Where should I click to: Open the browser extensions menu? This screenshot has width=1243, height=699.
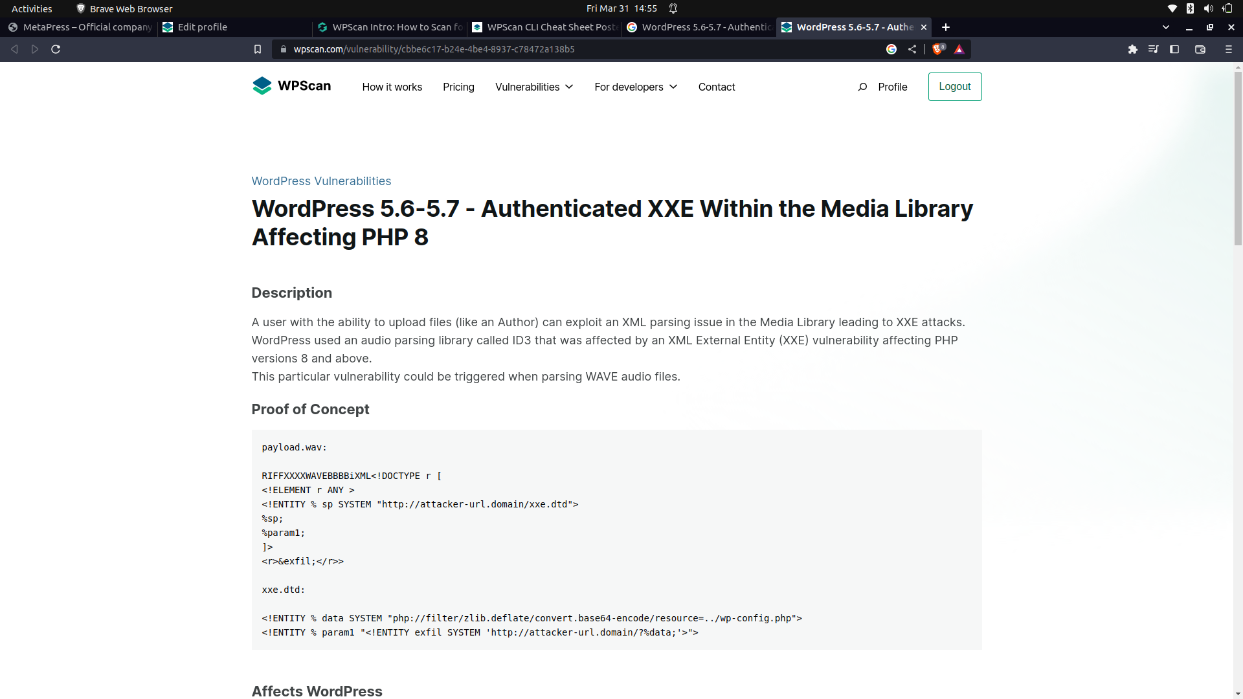click(x=1133, y=49)
